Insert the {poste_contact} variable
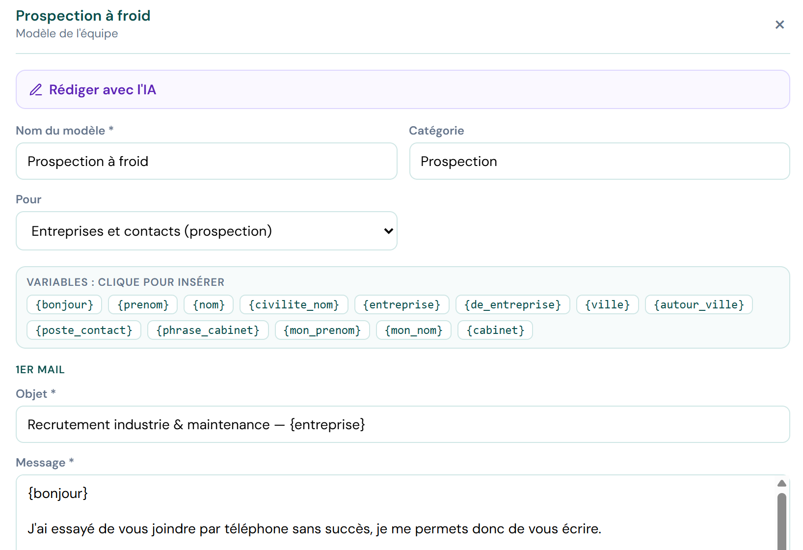803x550 pixels. pyautogui.click(x=84, y=330)
